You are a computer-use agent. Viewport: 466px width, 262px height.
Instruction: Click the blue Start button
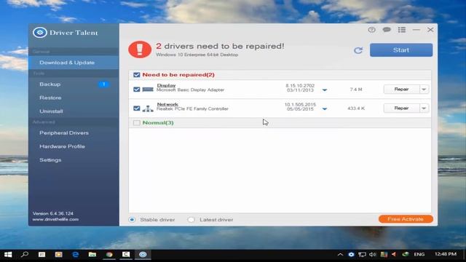[x=401, y=50]
